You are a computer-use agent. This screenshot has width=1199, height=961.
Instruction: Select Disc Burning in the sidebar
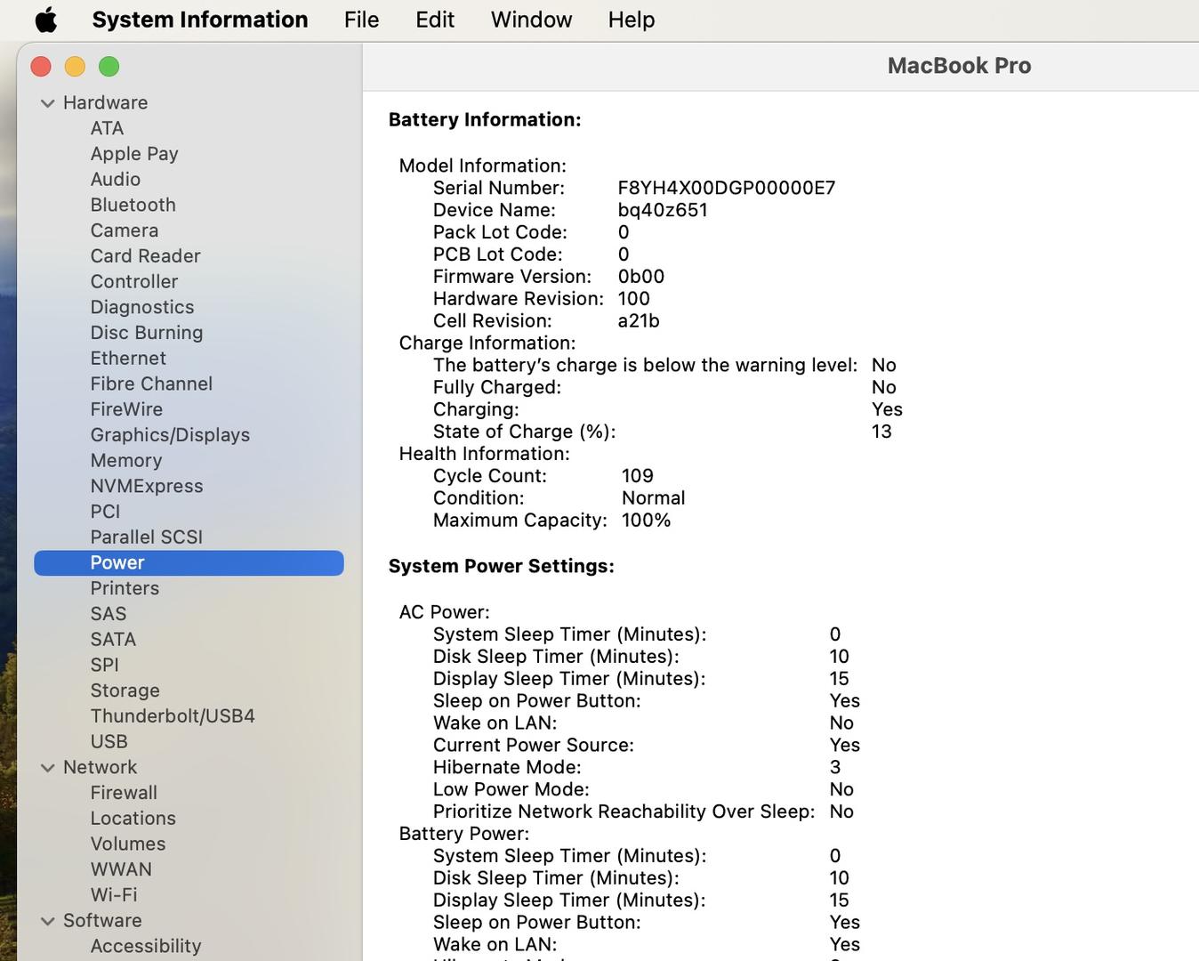click(x=147, y=333)
